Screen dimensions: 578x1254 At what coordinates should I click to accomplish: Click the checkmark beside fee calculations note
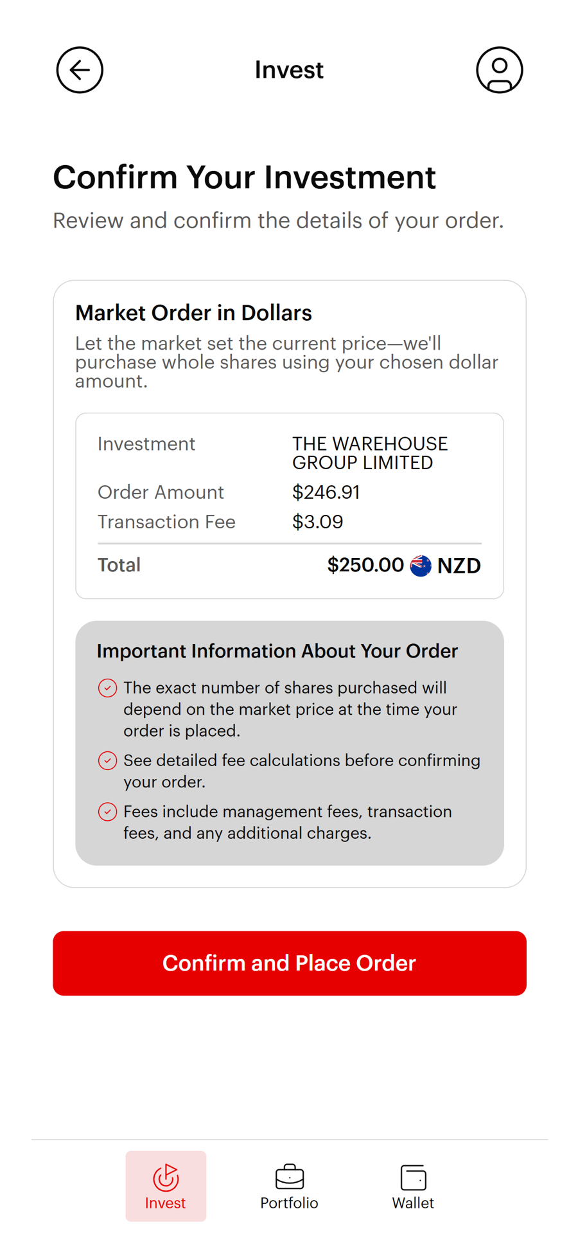coord(107,760)
